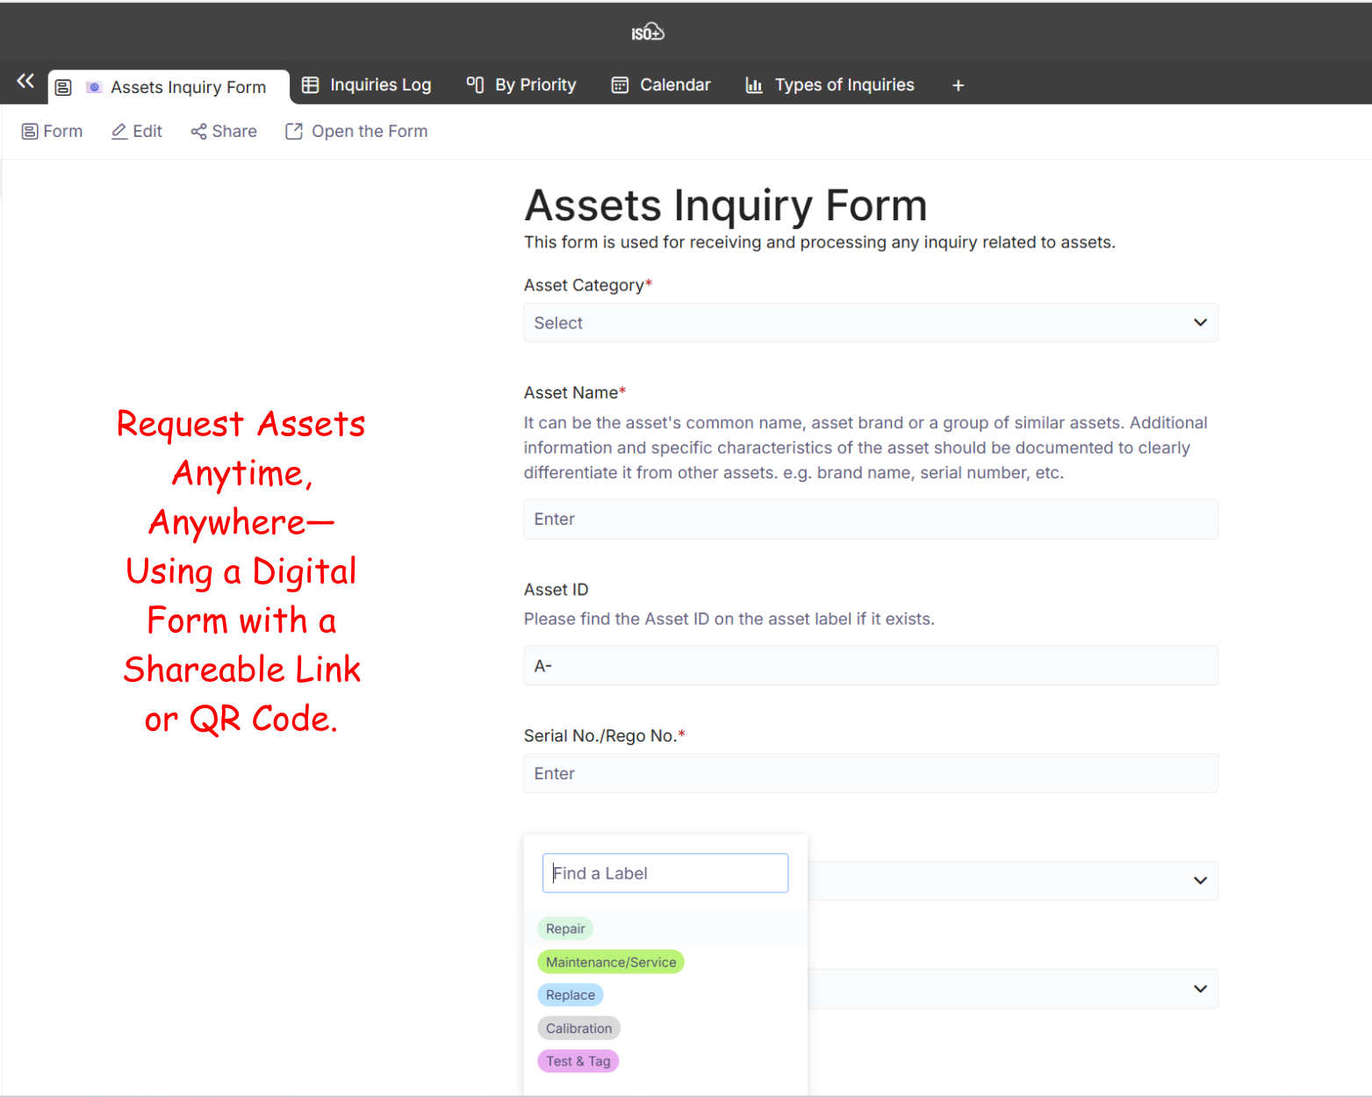Expand the bottom-most dropdown chevron
This screenshot has height=1097, width=1372.
(1199, 989)
